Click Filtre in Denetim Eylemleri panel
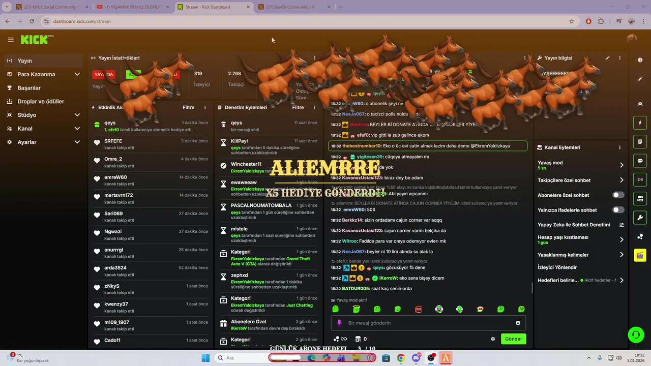This screenshot has width=651, height=366. 298,107
